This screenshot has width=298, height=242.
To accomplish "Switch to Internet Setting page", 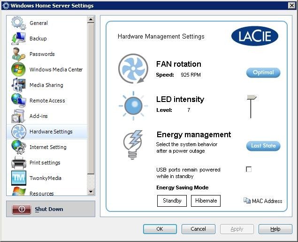I will coord(48,147).
